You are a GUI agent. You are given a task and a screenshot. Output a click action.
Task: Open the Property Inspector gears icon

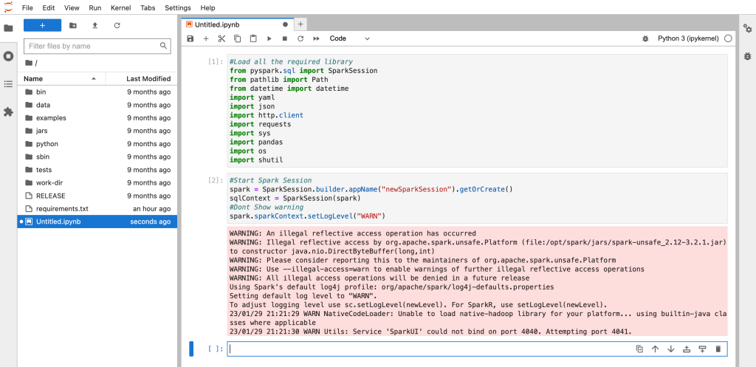pos(747,29)
